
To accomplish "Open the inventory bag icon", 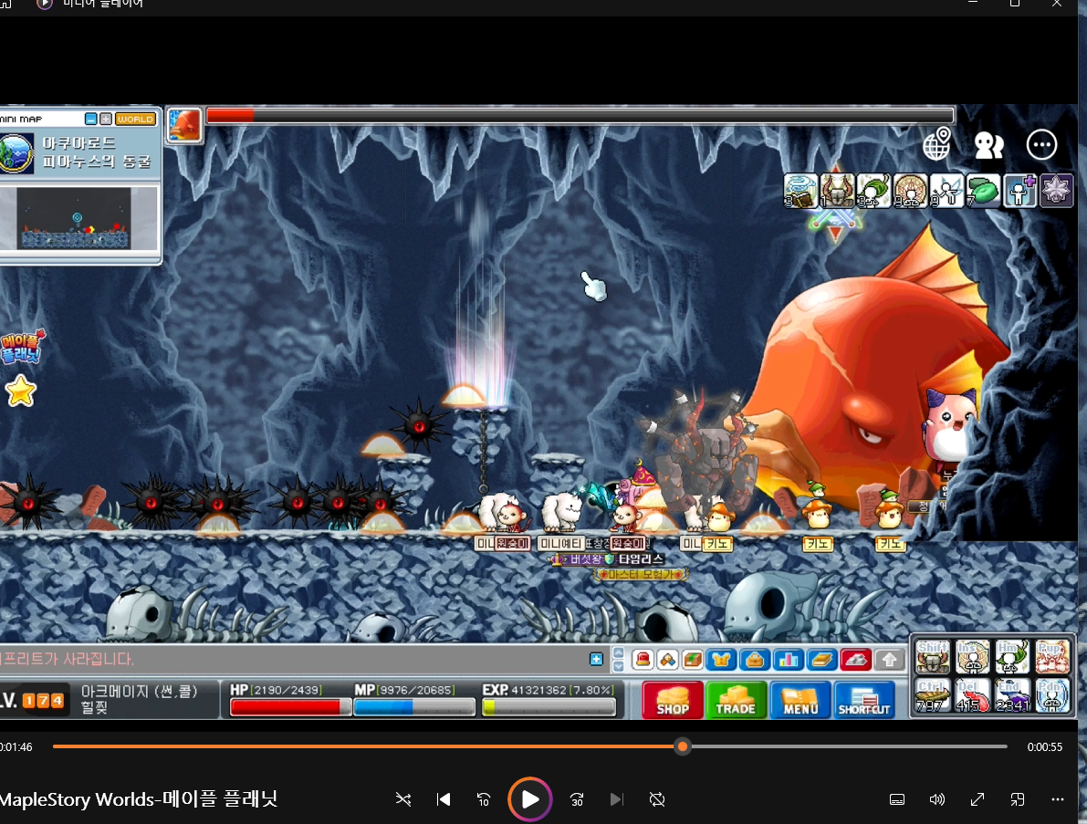I will pos(755,659).
